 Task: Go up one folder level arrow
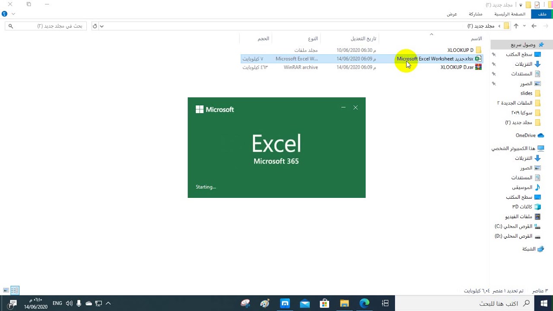[516, 26]
